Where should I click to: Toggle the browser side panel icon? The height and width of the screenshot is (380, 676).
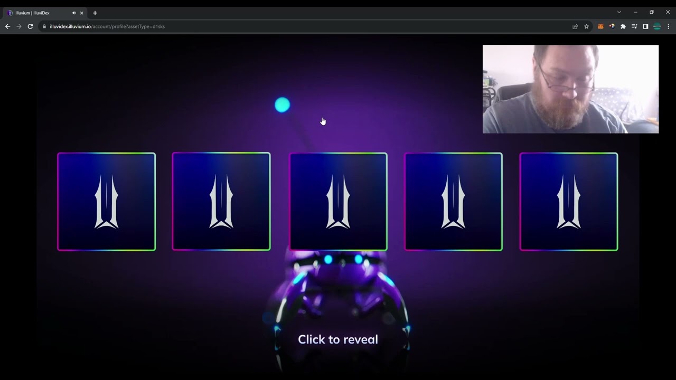point(645,26)
